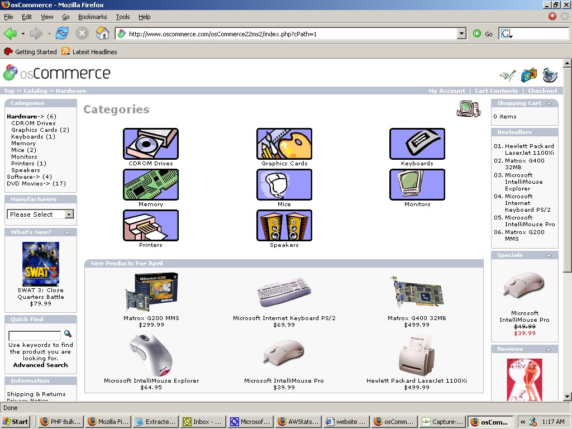This screenshot has width=572, height=429.
Task: Click in the Quick Find search field
Action: click(x=35, y=335)
